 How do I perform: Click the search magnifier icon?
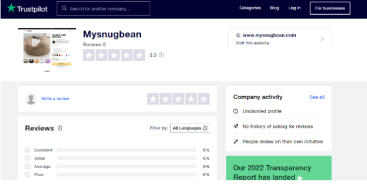(x=64, y=9)
